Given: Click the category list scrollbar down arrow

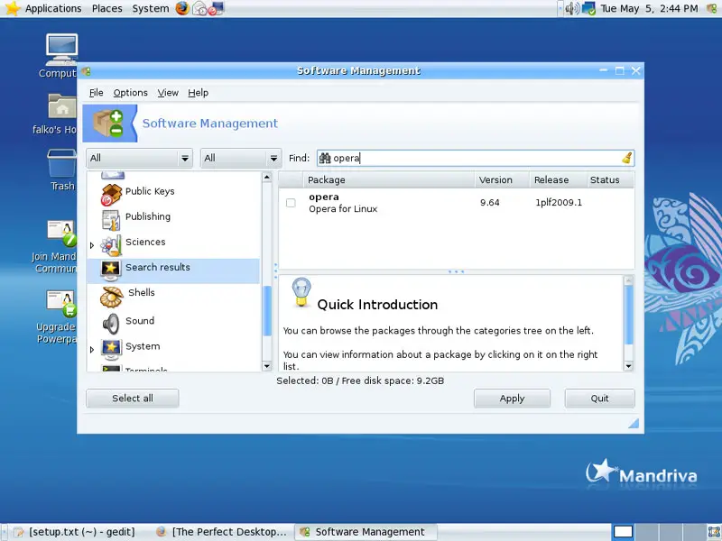Looking at the screenshot, I should 267,366.
